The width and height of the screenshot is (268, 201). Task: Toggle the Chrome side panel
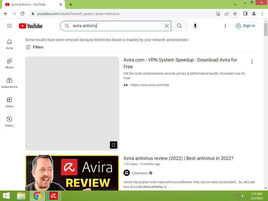tap(245, 14)
